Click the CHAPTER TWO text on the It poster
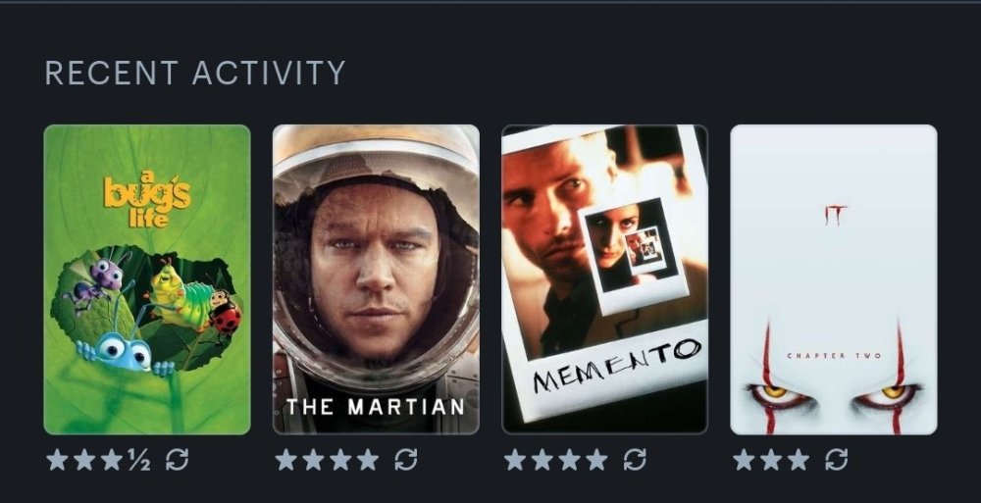The image size is (981, 503). click(x=834, y=355)
